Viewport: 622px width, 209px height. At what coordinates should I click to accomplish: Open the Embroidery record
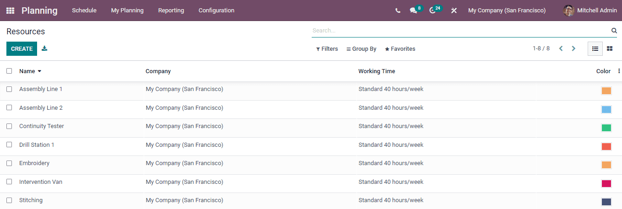coord(34,163)
